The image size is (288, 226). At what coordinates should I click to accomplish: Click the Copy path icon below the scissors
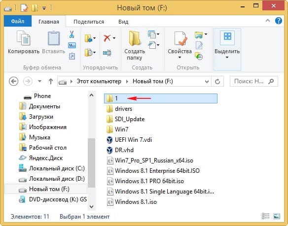click(72, 45)
